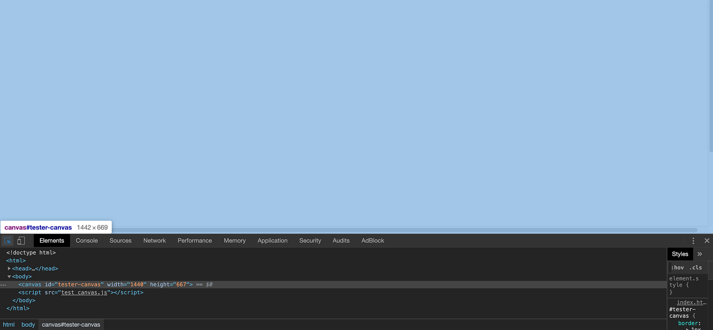
Task: Click the border property name
Action: pyautogui.click(x=688, y=323)
